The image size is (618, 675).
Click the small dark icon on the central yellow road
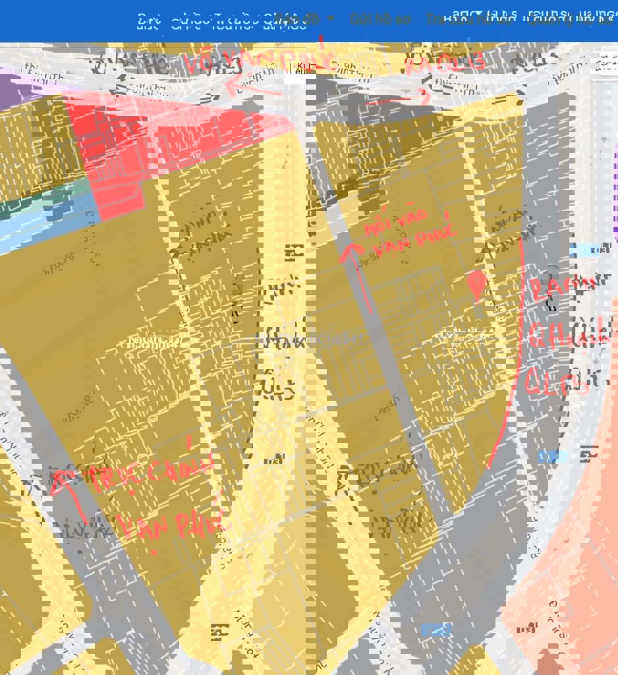(x=279, y=459)
